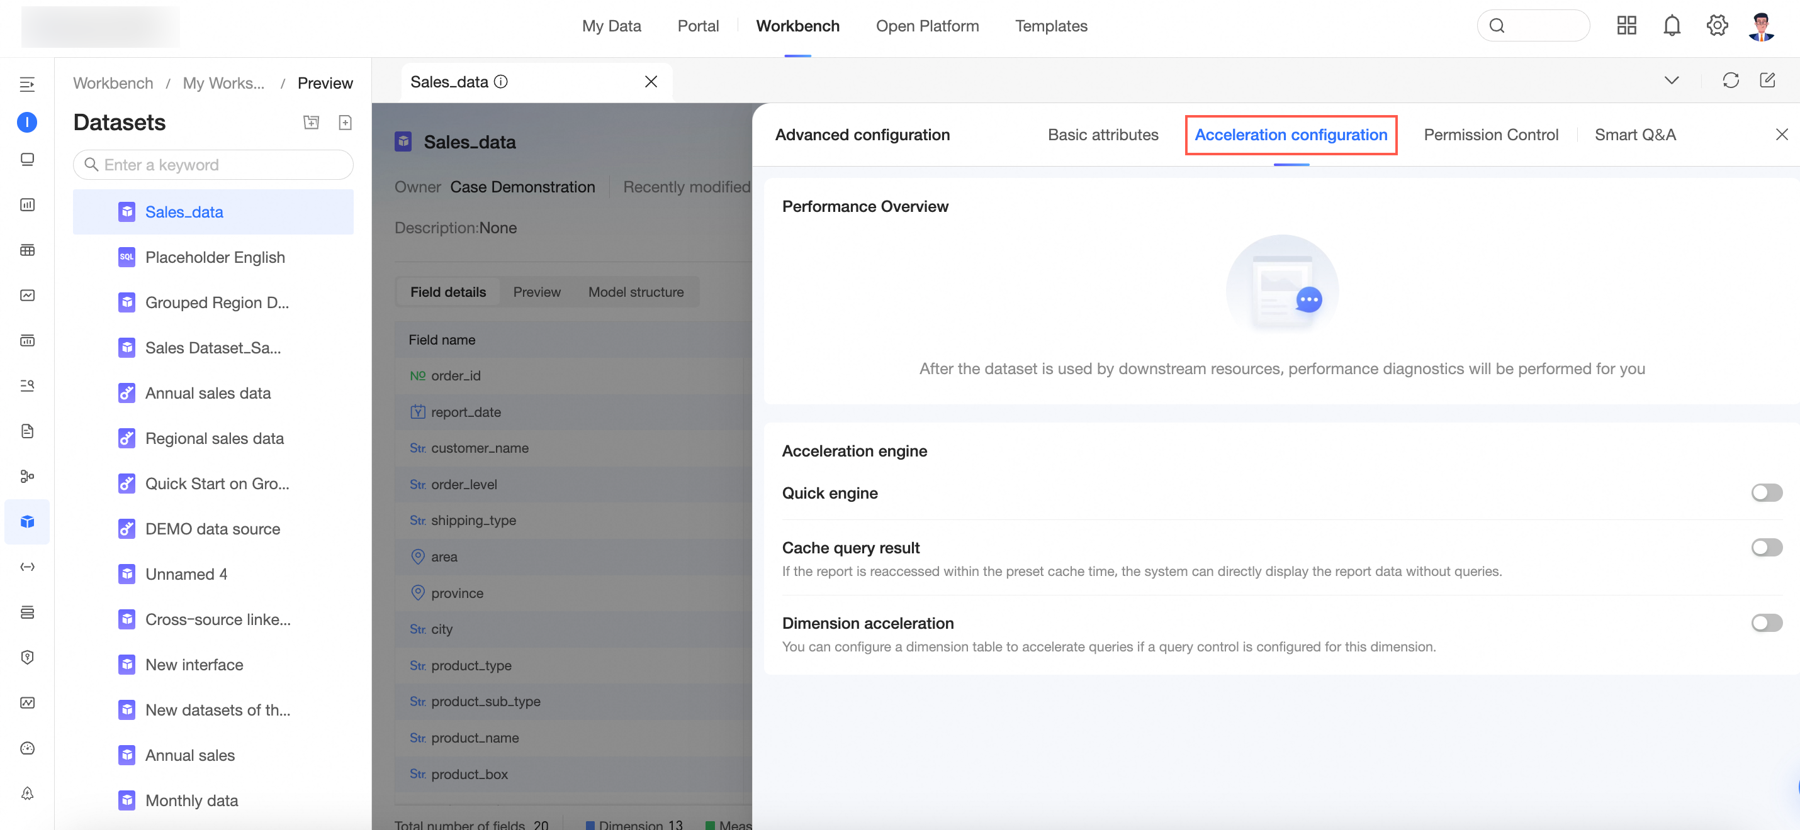
Task: Select Annual sales data dataset
Action: point(208,393)
